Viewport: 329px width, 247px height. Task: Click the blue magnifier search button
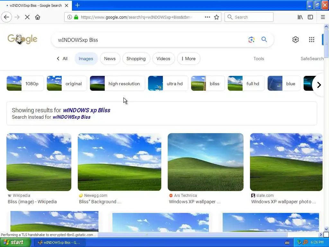pyautogui.click(x=264, y=39)
